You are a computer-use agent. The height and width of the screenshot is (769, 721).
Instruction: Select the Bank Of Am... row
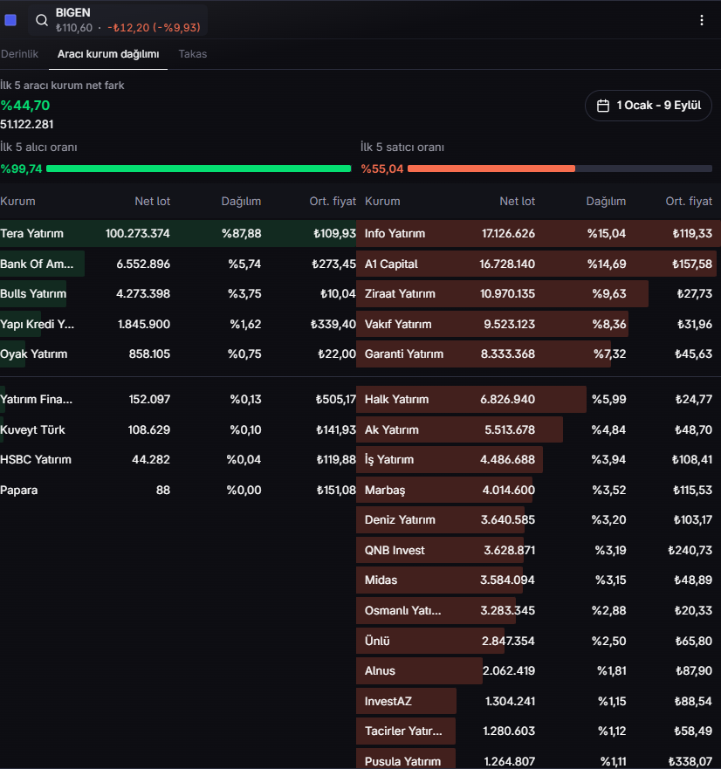click(x=178, y=264)
